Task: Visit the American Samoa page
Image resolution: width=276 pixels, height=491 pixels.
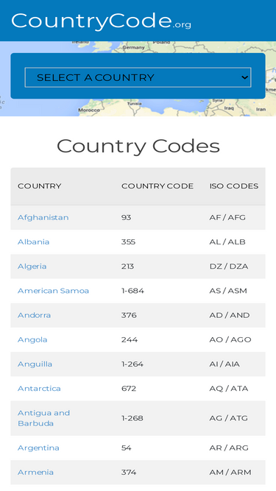Action: tap(53, 291)
